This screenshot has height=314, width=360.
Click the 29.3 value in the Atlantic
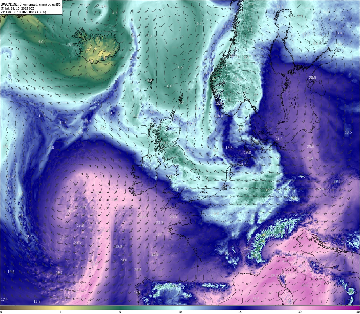point(77,243)
